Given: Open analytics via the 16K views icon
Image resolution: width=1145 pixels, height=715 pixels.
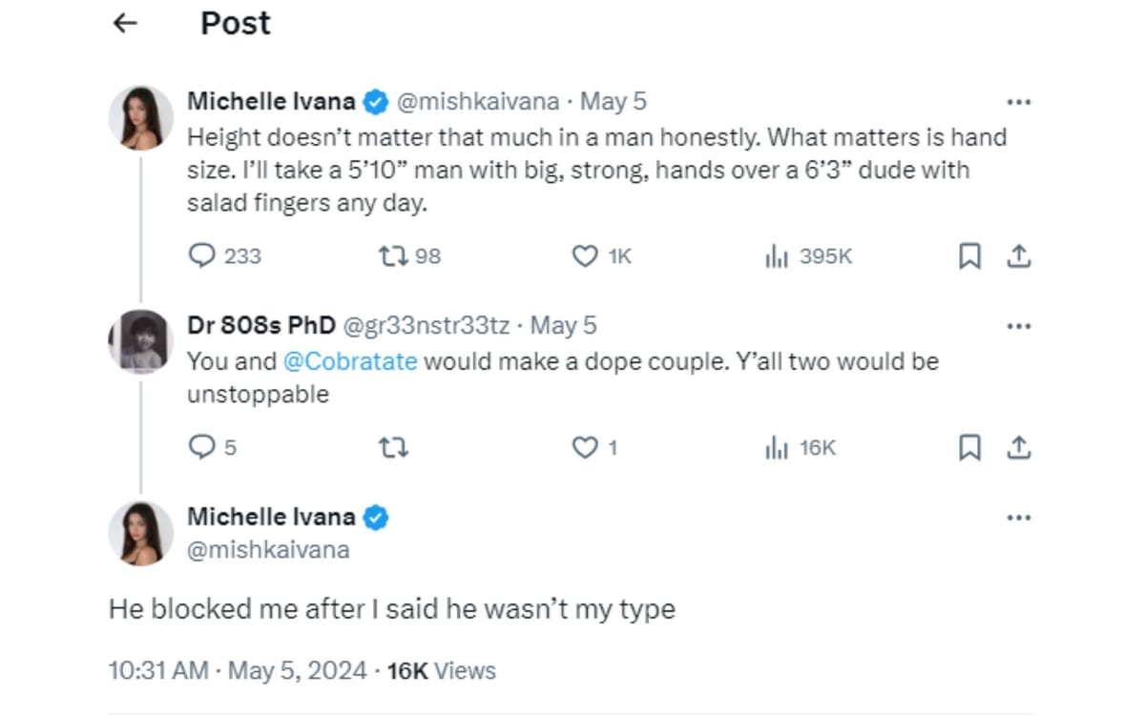Looking at the screenshot, I should pos(779,446).
